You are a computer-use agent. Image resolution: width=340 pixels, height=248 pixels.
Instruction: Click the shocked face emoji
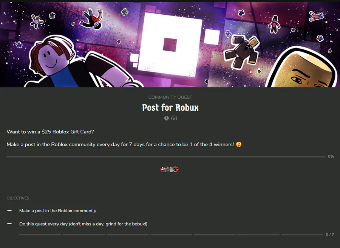click(239, 144)
